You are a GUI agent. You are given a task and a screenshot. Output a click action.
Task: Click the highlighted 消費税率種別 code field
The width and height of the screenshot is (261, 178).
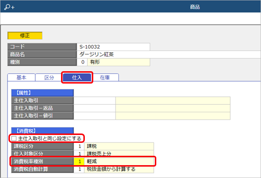tap(79, 161)
